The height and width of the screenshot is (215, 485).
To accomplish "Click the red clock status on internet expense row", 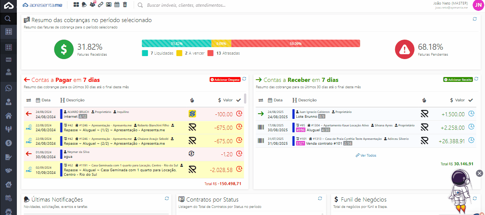I will 239,114.
